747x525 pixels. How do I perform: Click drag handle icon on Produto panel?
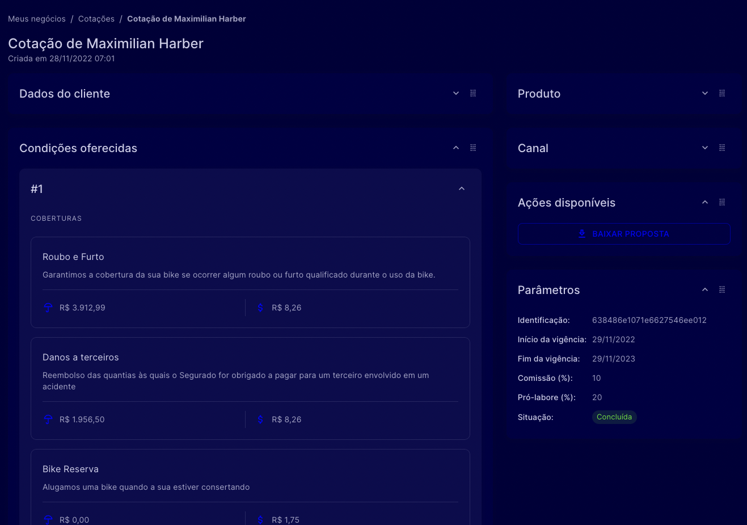click(x=722, y=93)
